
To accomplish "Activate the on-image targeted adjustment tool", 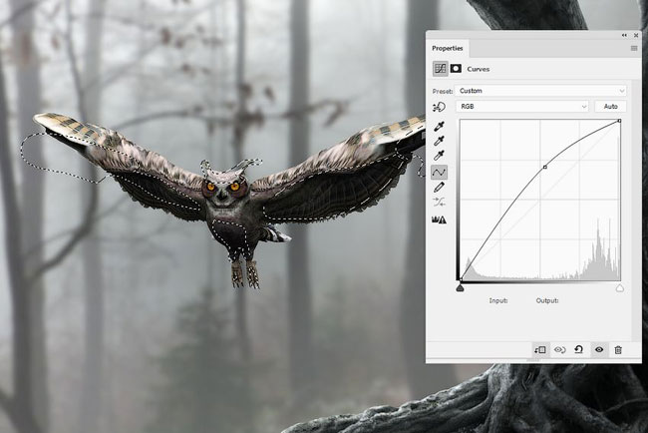I will (439, 107).
